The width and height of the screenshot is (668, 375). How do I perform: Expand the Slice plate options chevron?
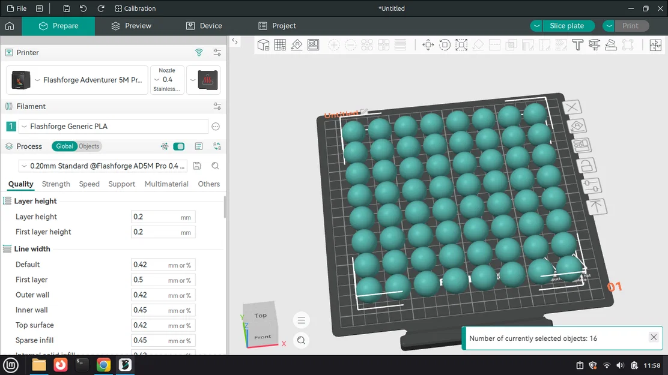click(536, 26)
